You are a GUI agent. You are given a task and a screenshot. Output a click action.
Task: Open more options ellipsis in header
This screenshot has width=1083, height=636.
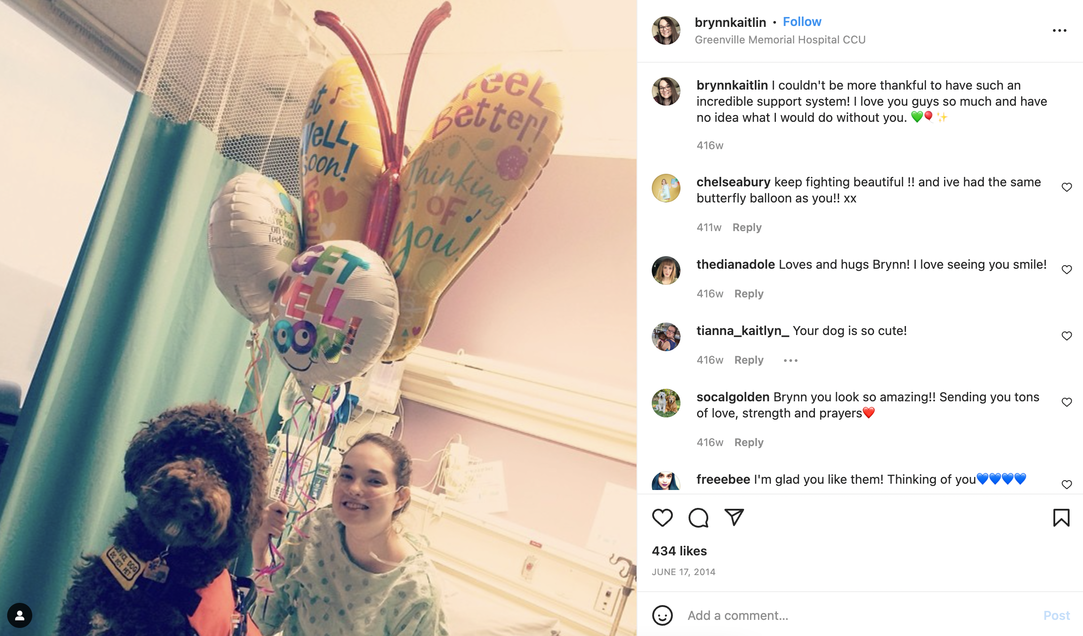(x=1059, y=30)
